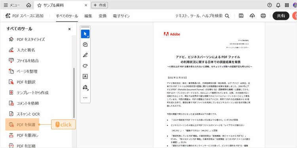
Task: Open ファイルを結合 tool
Action: 24,61
